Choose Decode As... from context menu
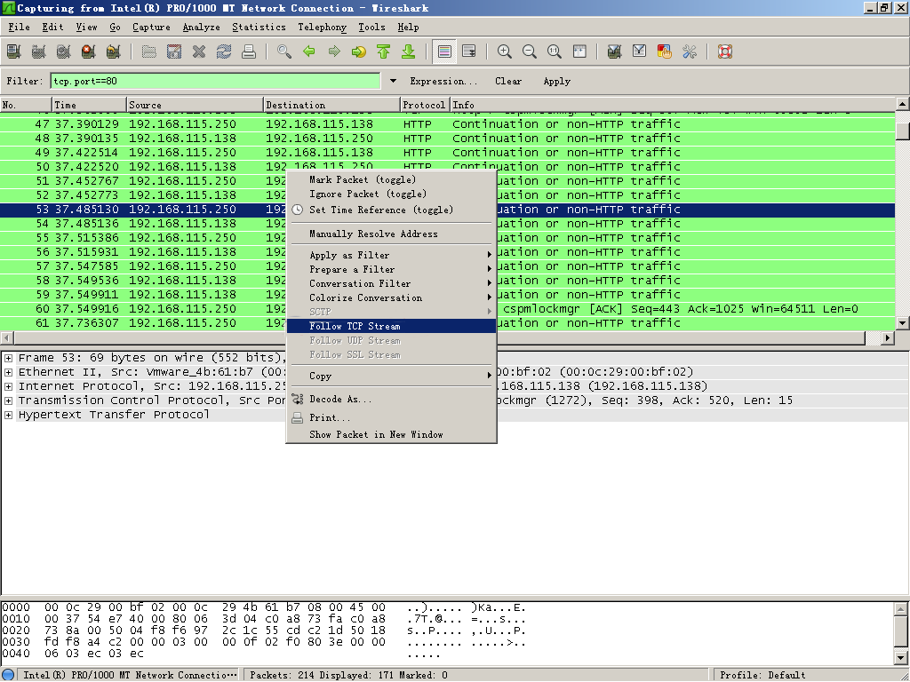Screen dimensions: 910x682 pos(392,399)
